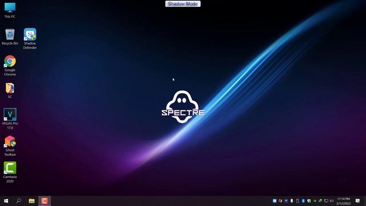Open the Windows Start menu

coord(6,201)
